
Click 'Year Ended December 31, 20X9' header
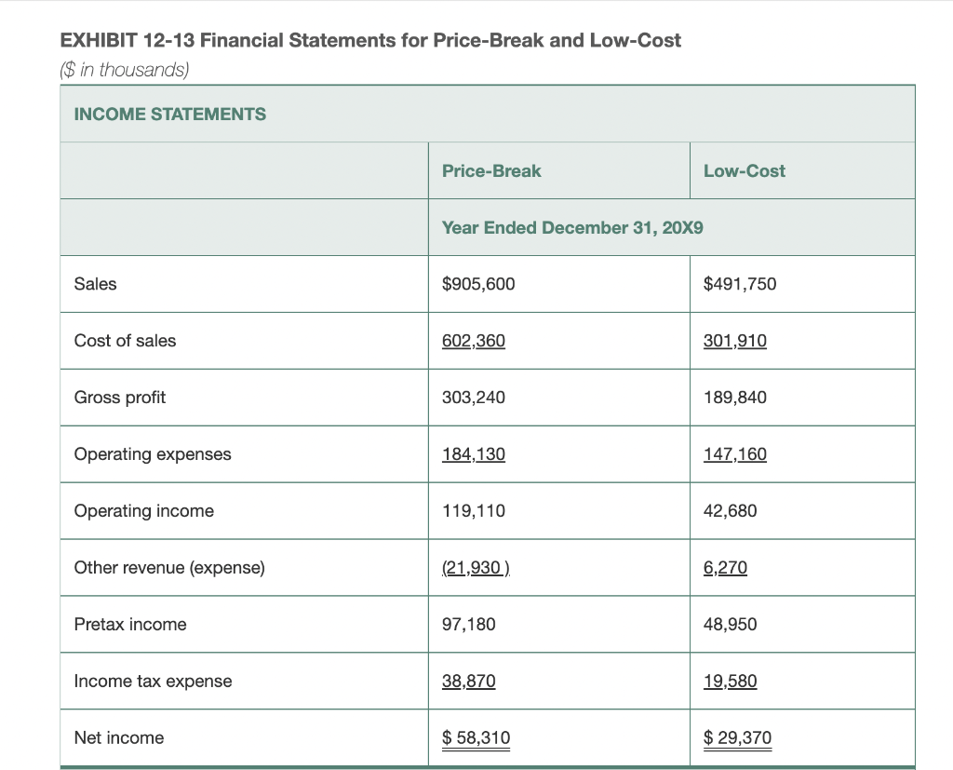[572, 227]
